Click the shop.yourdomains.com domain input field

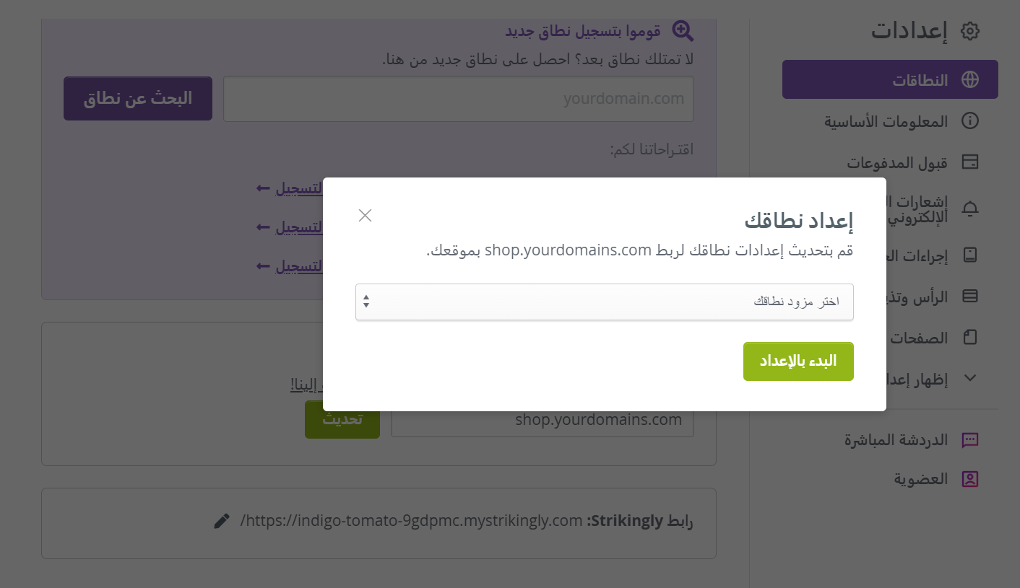(x=543, y=419)
